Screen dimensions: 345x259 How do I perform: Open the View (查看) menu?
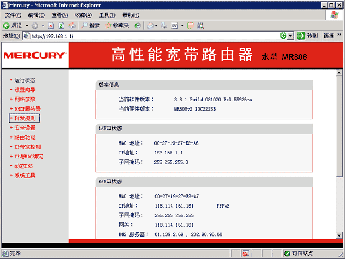click(60, 15)
